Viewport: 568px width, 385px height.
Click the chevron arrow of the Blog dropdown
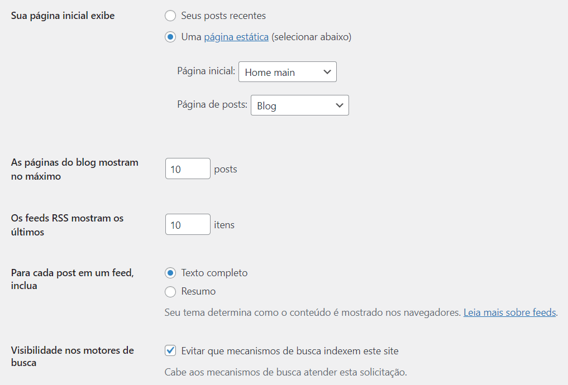coord(340,105)
